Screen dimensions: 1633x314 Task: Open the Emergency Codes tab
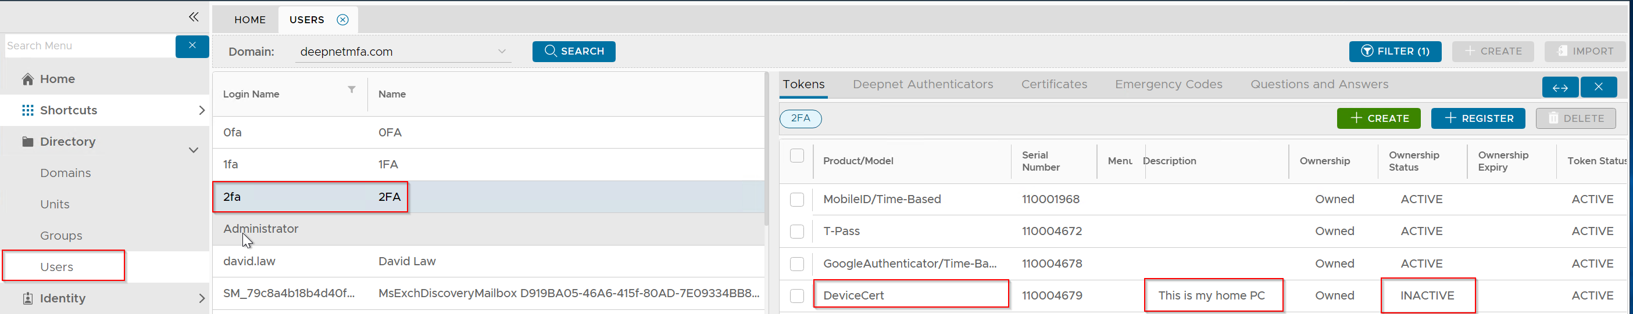pos(1169,84)
